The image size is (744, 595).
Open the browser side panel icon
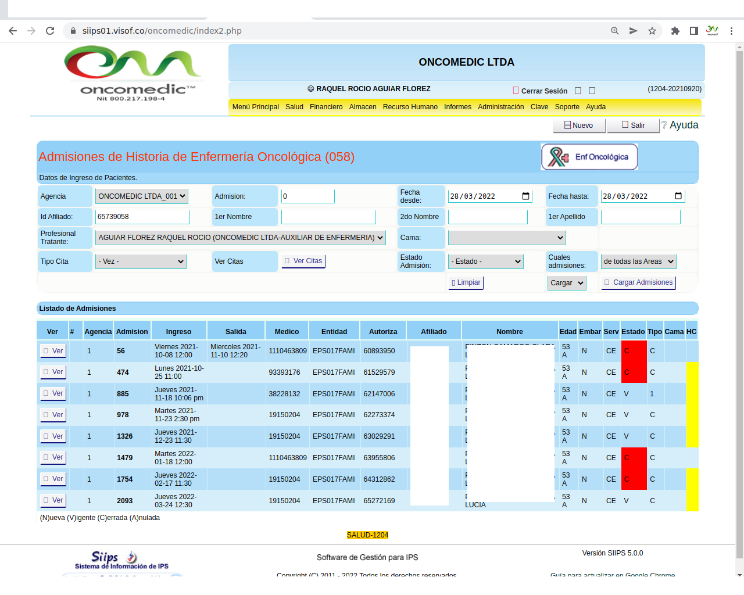point(693,31)
